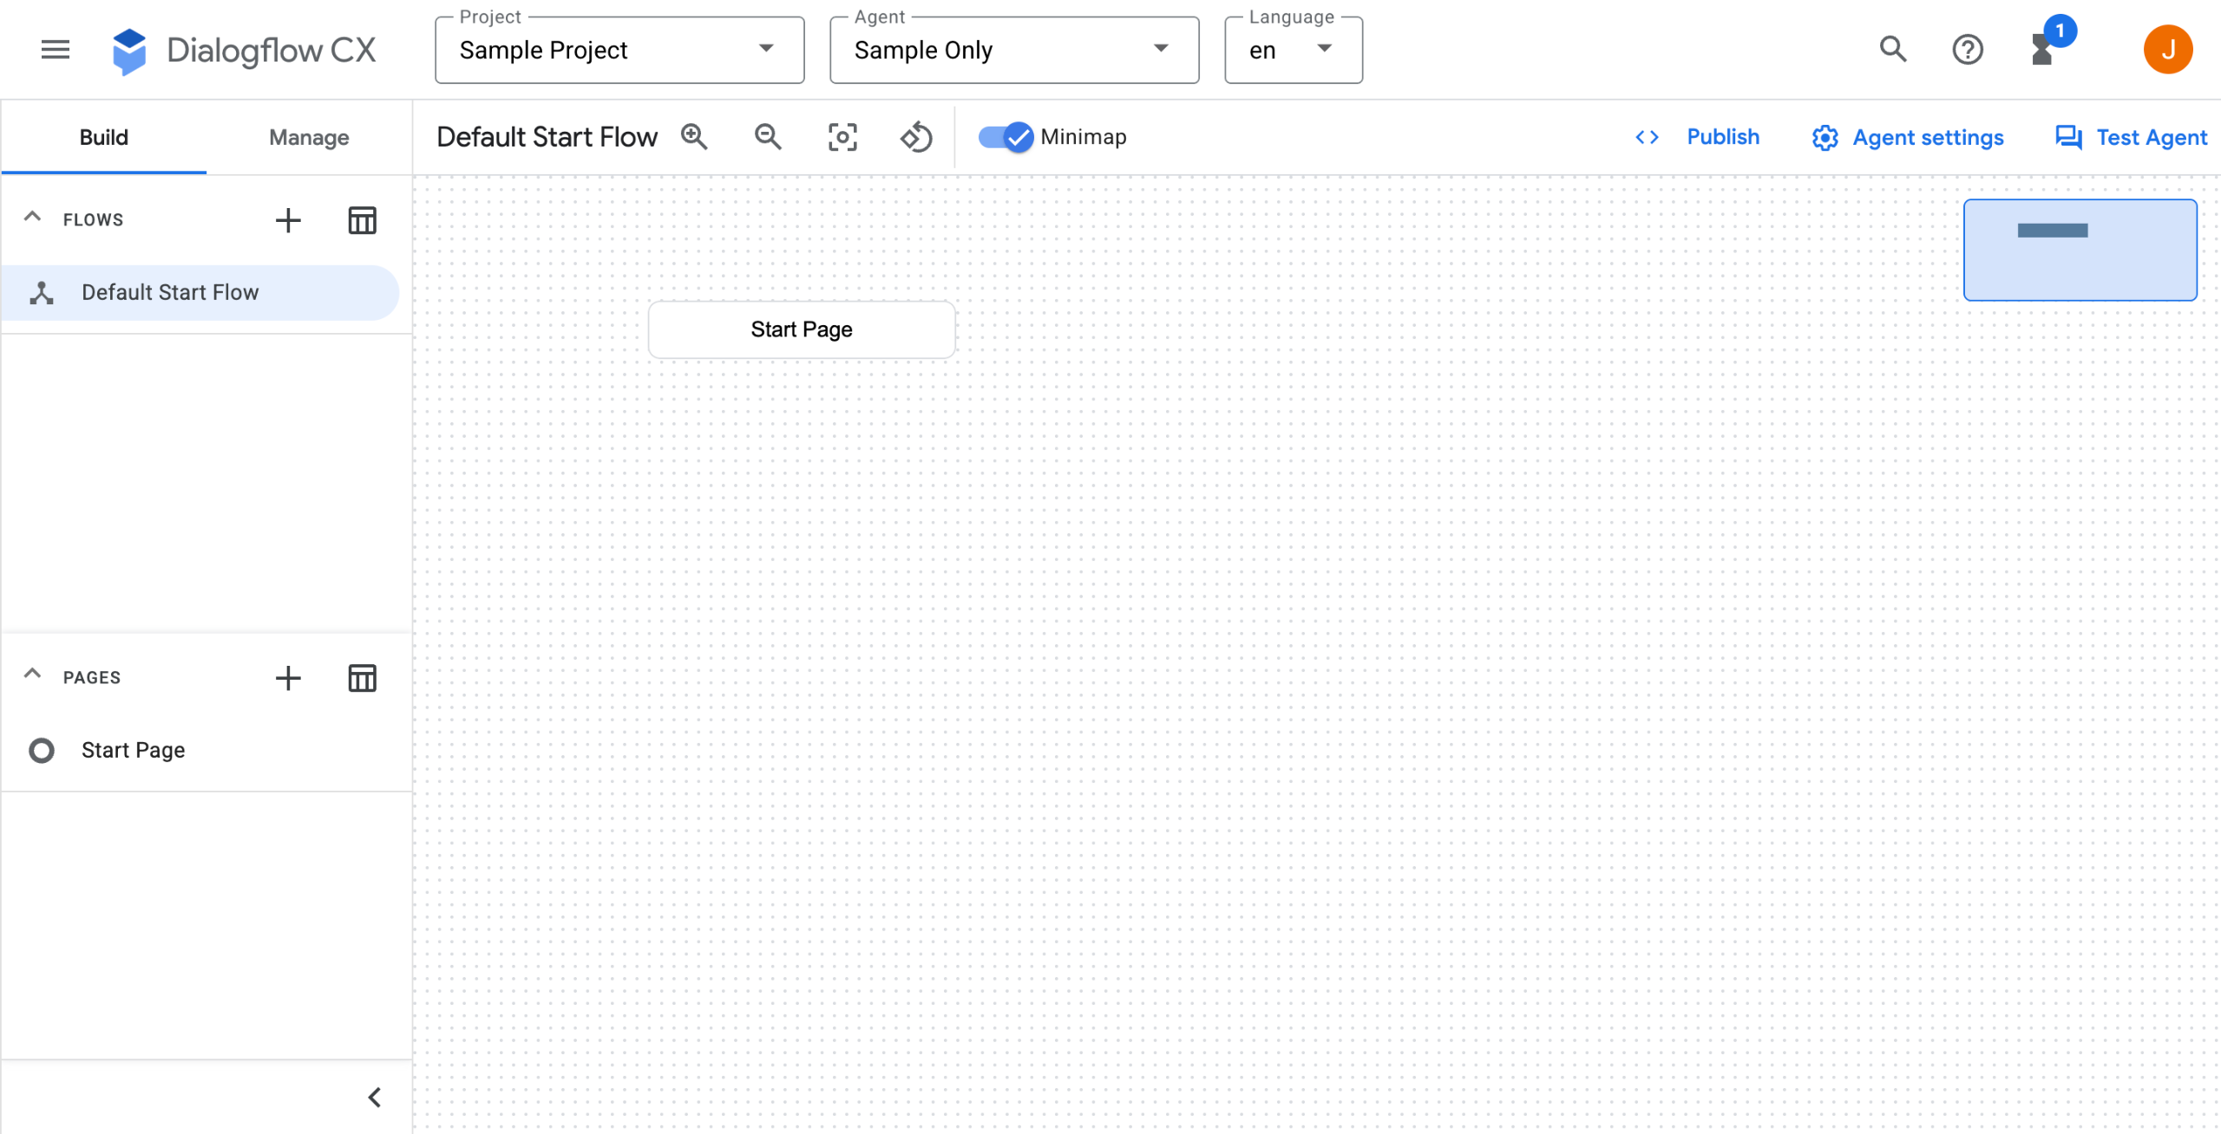Zoom out on the flow canvas
Viewport: 2221px width, 1134px height.
point(768,137)
